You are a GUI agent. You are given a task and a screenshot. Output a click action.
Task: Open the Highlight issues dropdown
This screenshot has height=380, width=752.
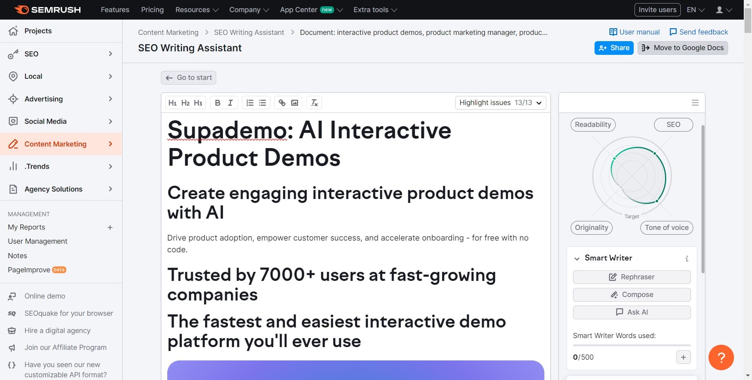[x=501, y=103]
